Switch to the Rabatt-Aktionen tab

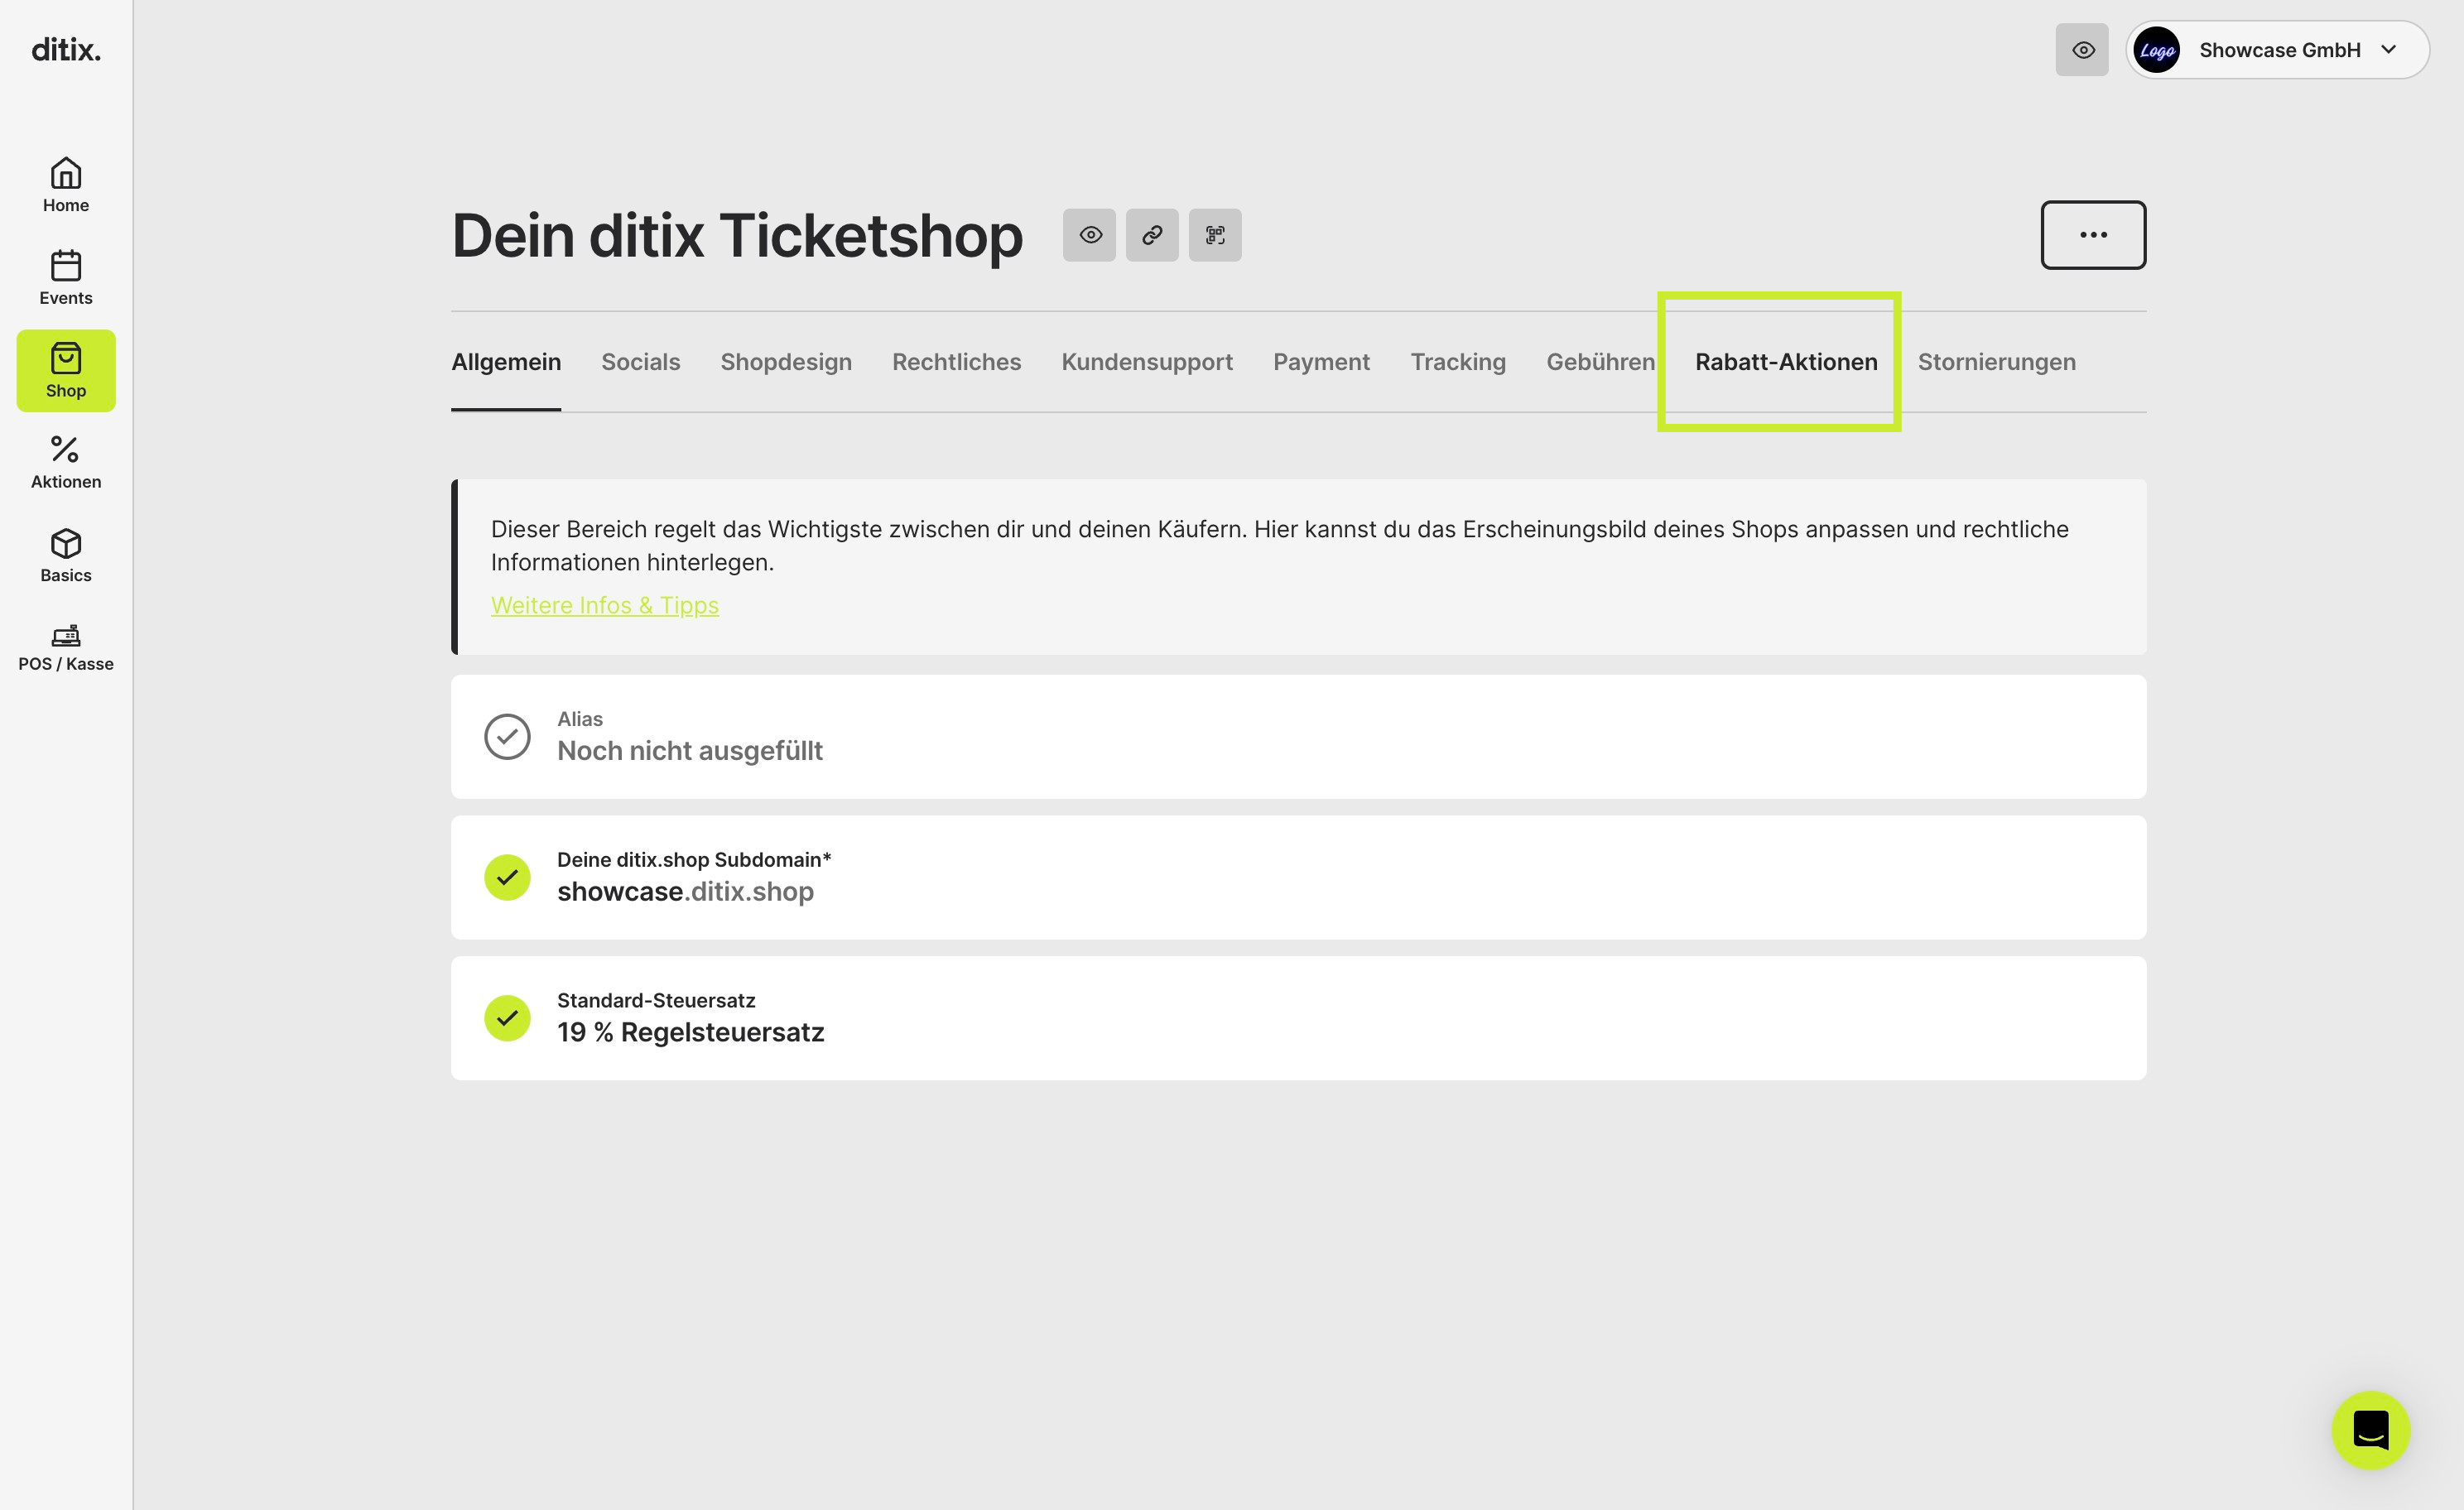point(1786,362)
